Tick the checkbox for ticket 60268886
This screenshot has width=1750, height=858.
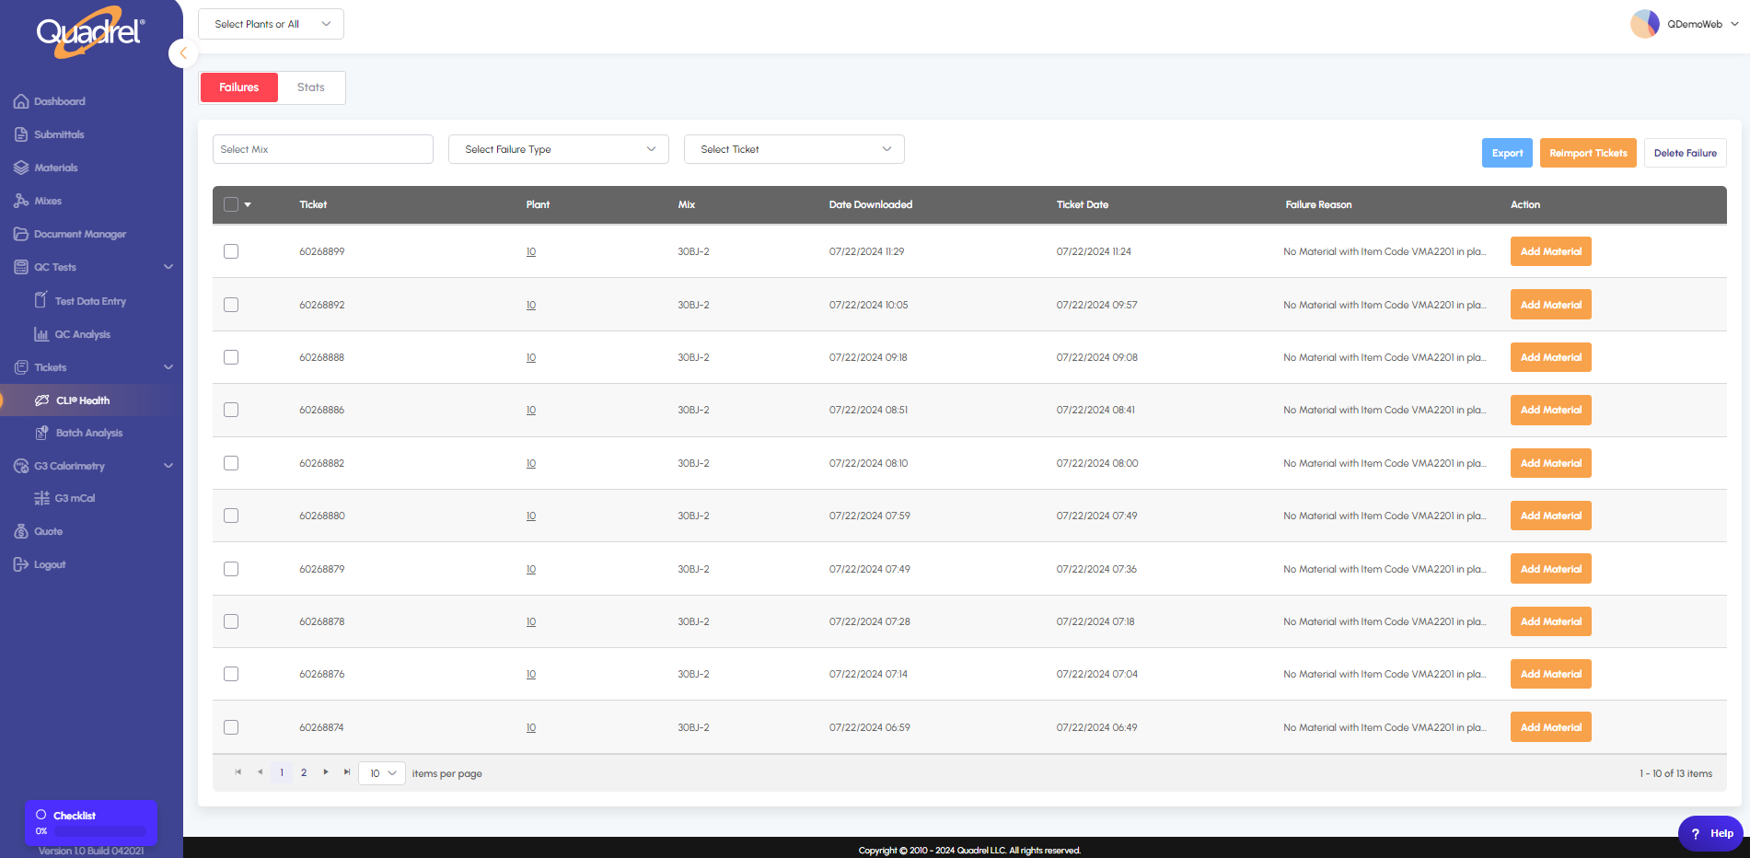click(231, 410)
